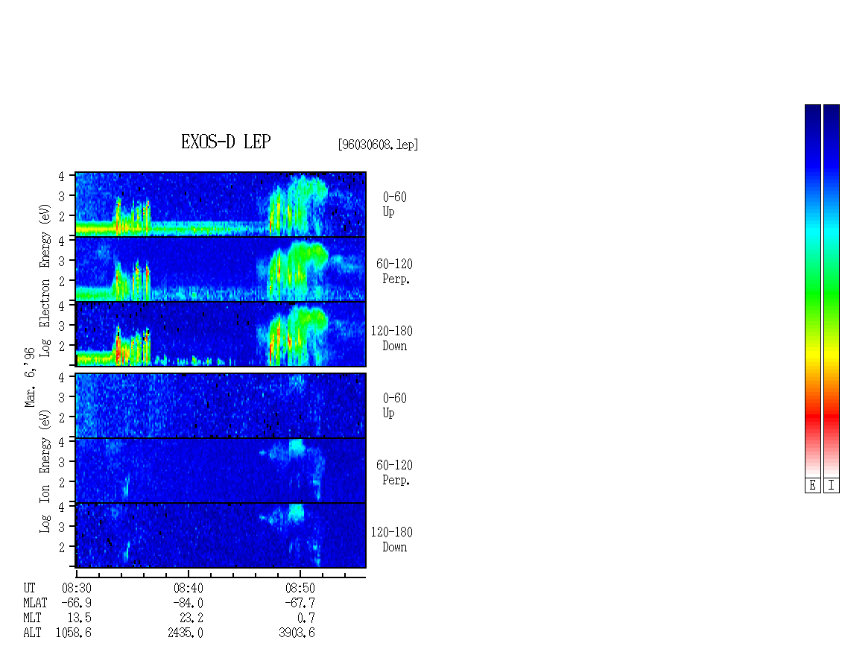
Task: Click the electron 60-120 Perp. spectrogram panel
Action: tap(221, 269)
